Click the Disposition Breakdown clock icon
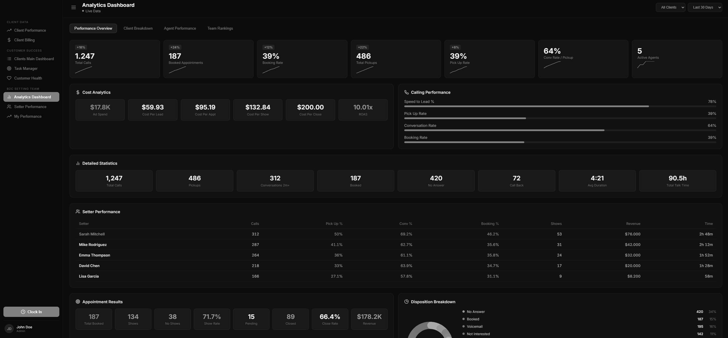Viewport: 728px width, 338px height. tap(406, 302)
